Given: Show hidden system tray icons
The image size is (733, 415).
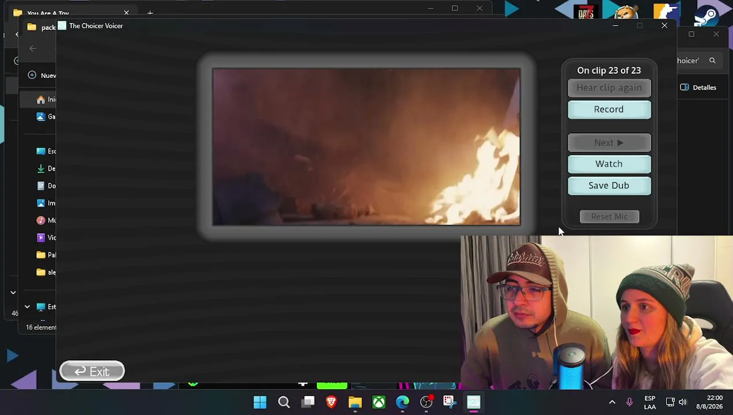Looking at the screenshot, I should [612, 402].
